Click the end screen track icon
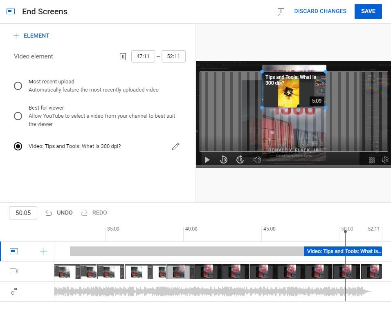Screen dimensions: 391x309 [x=14, y=251]
